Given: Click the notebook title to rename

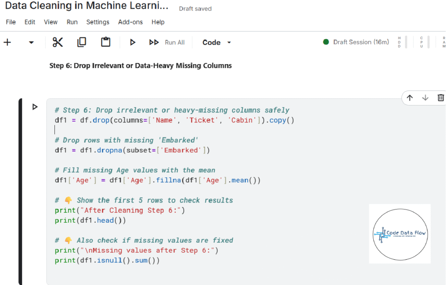Looking at the screenshot, I should click(x=86, y=6).
